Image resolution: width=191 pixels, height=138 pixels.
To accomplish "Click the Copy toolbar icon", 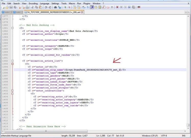I will [36, 7].
